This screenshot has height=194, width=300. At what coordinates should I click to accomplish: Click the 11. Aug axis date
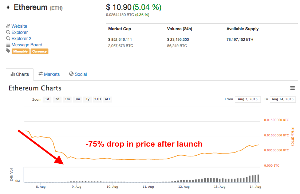pyautogui.click(x=148, y=187)
